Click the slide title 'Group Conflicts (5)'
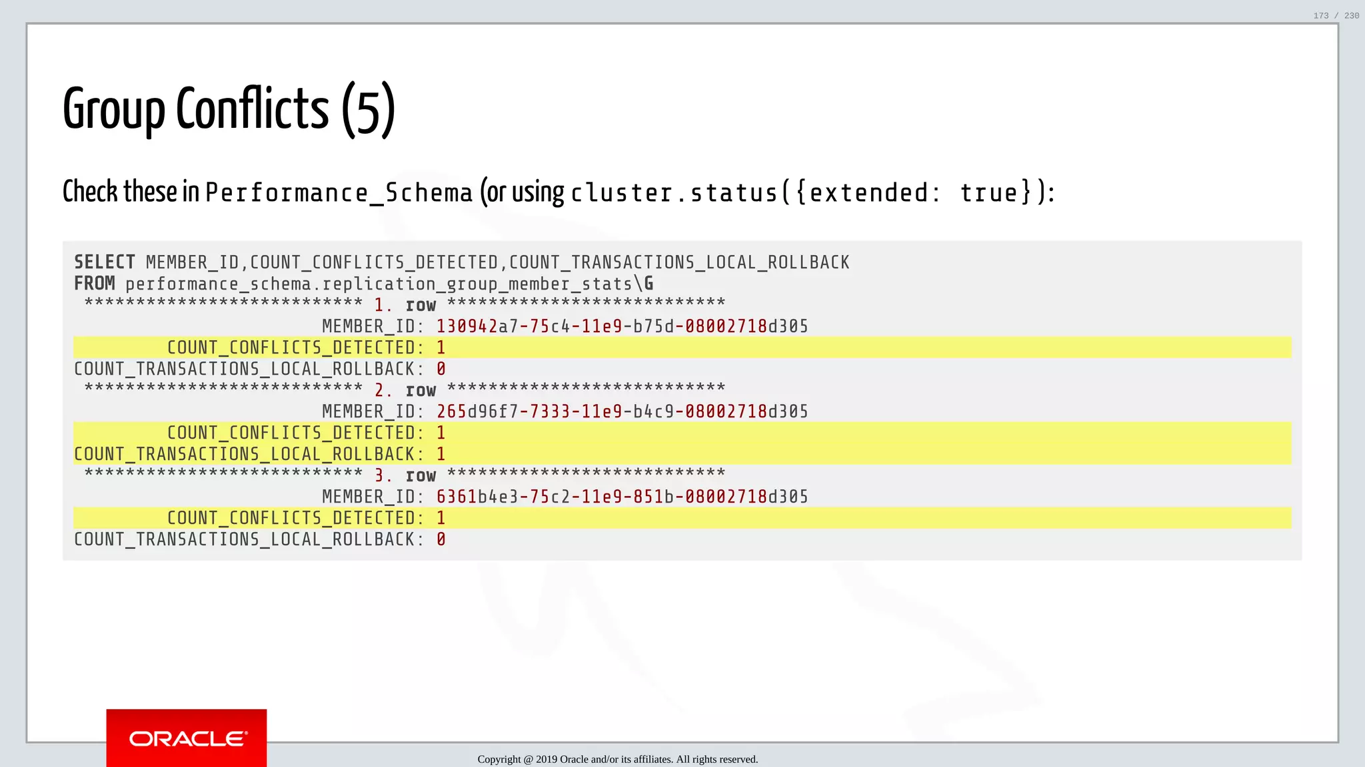 [x=229, y=110]
